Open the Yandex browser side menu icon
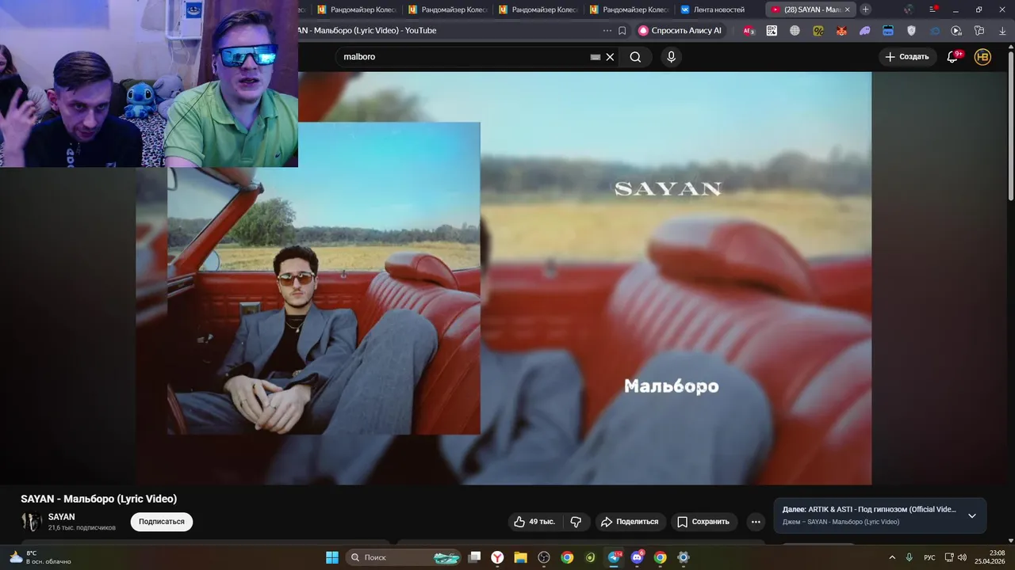The height and width of the screenshot is (570, 1015). click(933, 9)
